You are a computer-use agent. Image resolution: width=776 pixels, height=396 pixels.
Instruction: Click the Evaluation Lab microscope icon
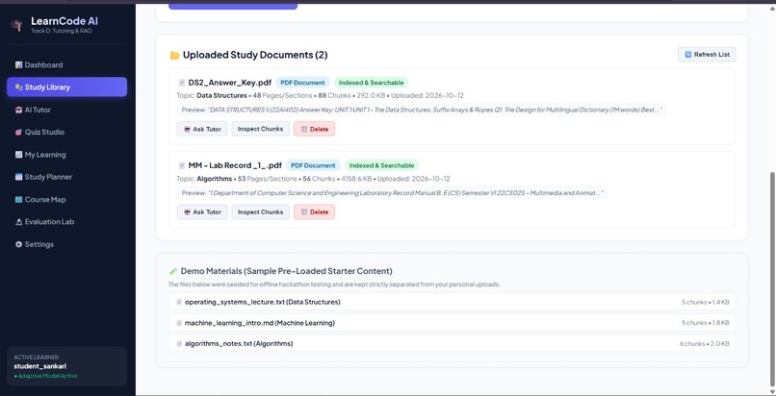[x=18, y=222]
